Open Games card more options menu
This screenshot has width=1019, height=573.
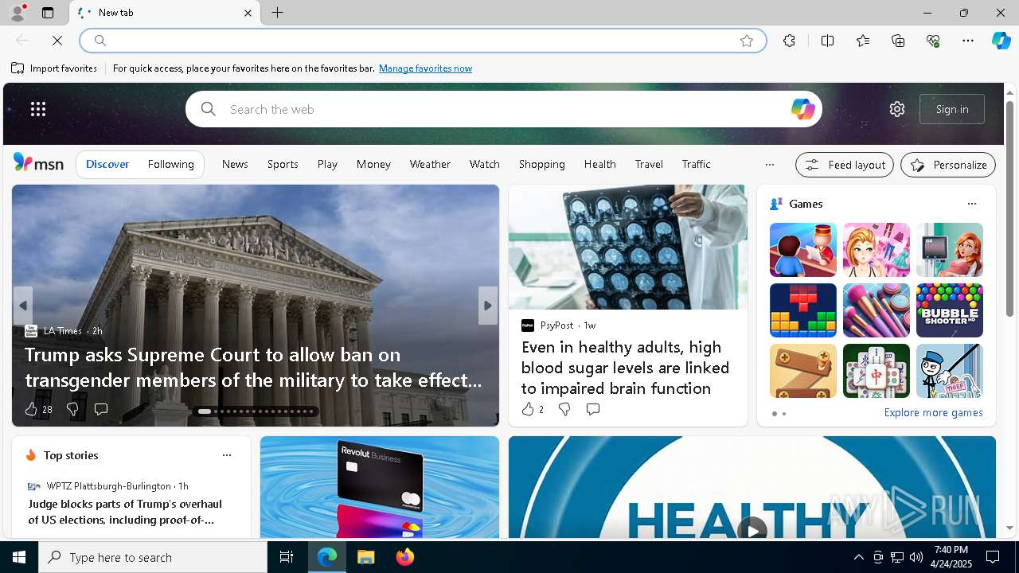point(972,204)
